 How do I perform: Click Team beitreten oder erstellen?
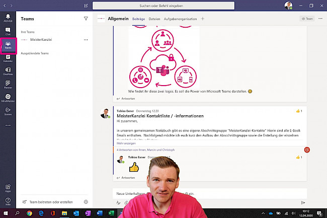coord(51,202)
